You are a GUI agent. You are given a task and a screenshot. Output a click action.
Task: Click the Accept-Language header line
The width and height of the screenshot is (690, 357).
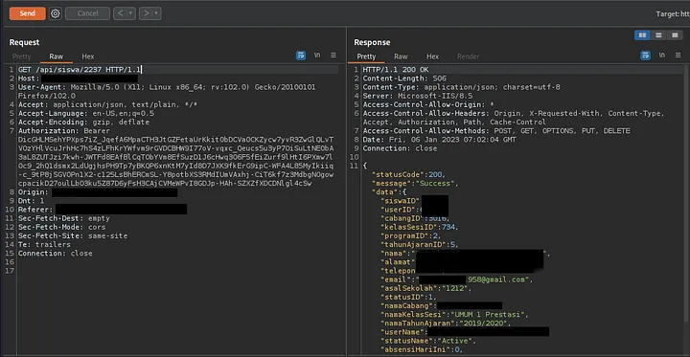[x=86, y=114]
